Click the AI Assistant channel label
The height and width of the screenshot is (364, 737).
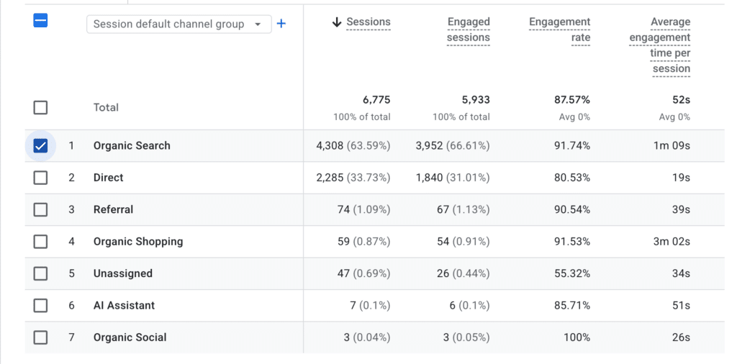(124, 305)
